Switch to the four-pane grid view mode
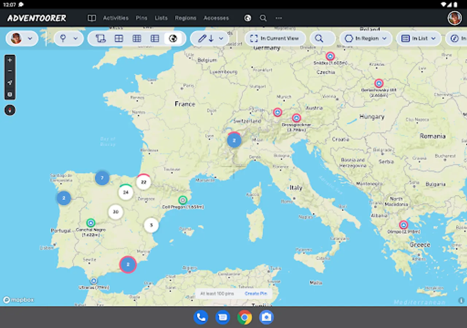Image resolution: width=467 pixels, height=328 pixels. pyautogui.click(x=119, y=38)
